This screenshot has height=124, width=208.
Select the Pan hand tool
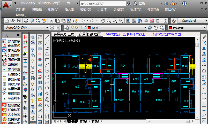tap(103, 21)
